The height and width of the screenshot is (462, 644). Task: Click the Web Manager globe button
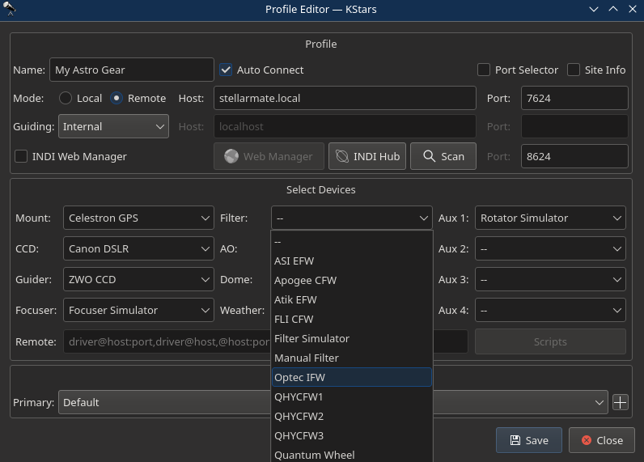click(x=269, y=156)
